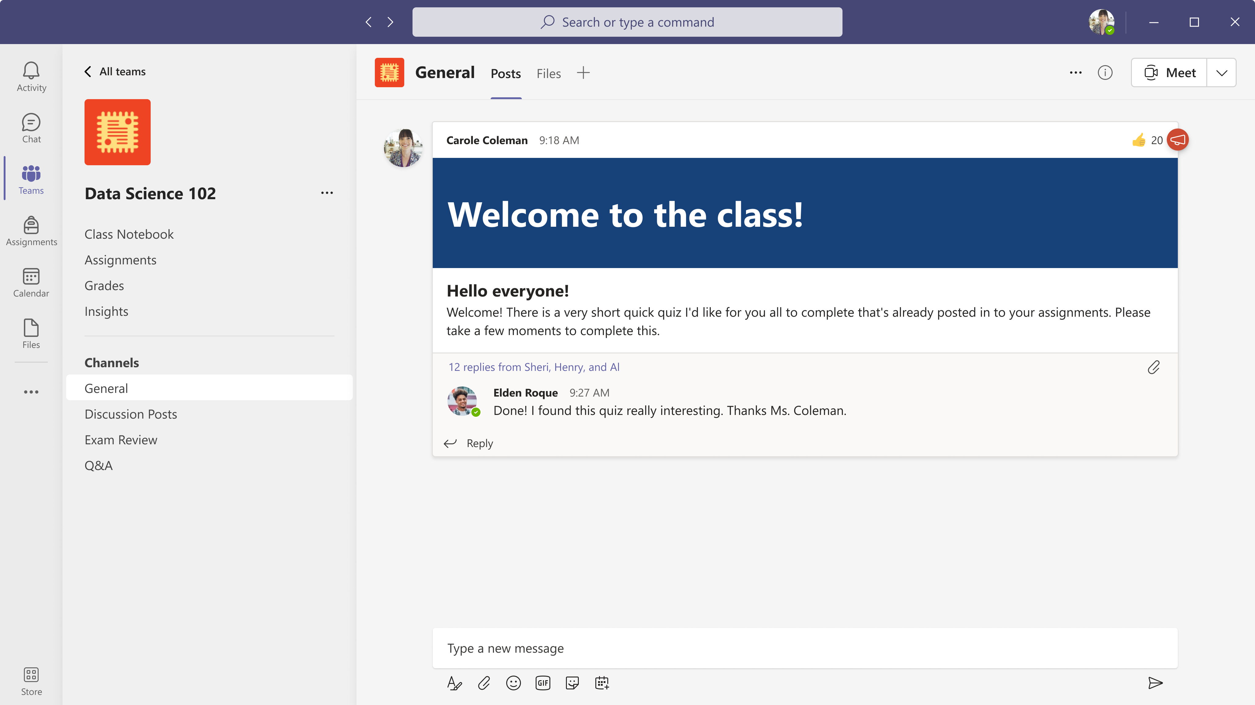Open the Store from the app bar
This screenshot has height=705, width=1255.
pyautogui.click(x=31, y=680)
